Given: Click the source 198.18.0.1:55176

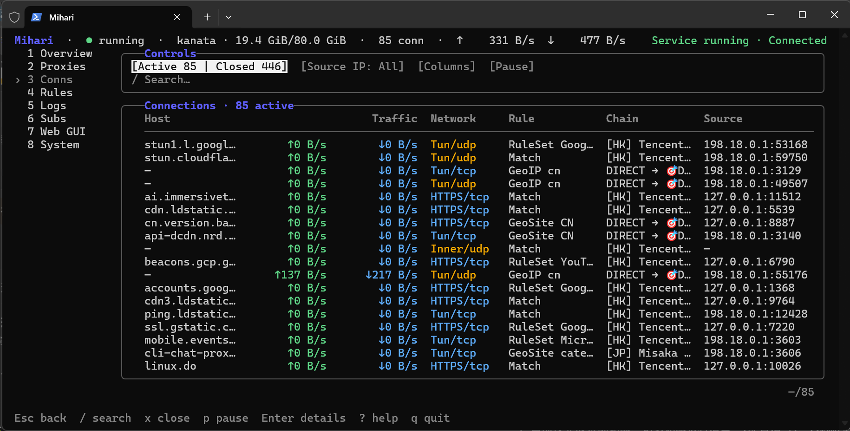Looking at the screenshot, I should [x=756, y=275].
